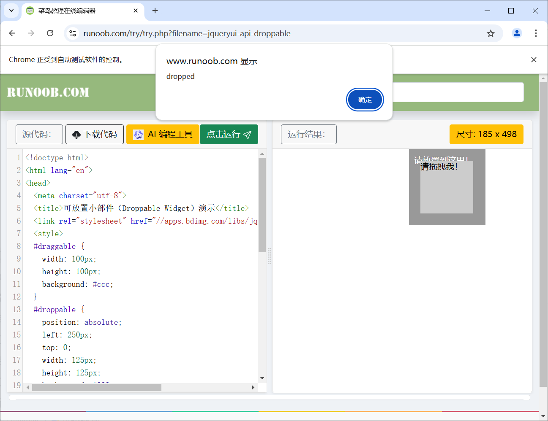Open the tab search dropdown arrow
Screen dimensions: 548x421
click(11, 11)
